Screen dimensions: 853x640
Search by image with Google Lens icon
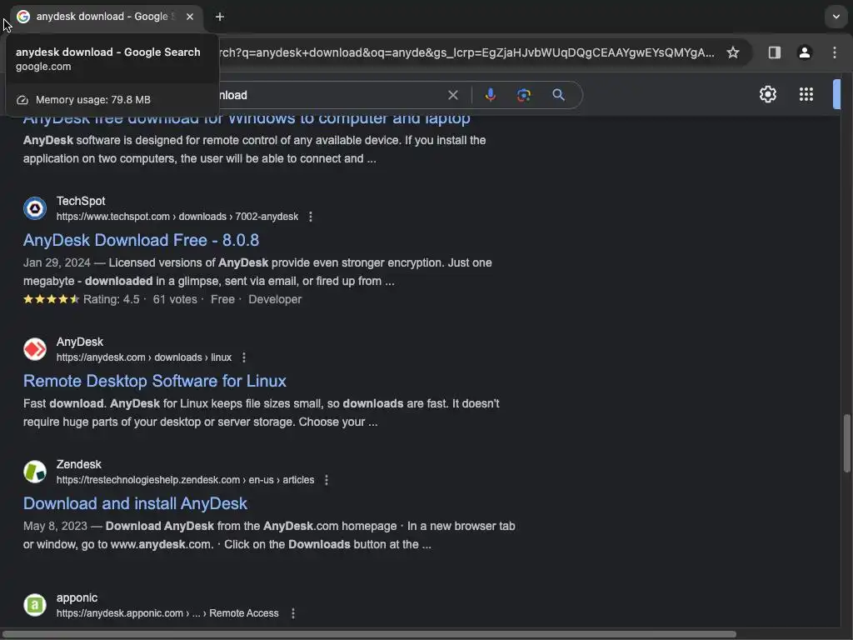pos(523,95)
